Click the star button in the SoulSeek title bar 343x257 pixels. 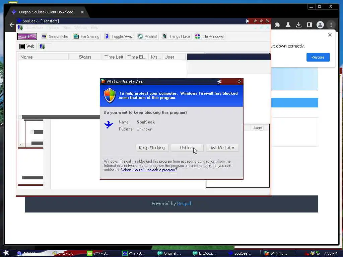point(247,21)
